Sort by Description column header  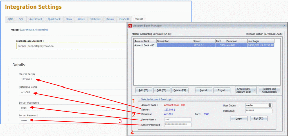point(174,41)
